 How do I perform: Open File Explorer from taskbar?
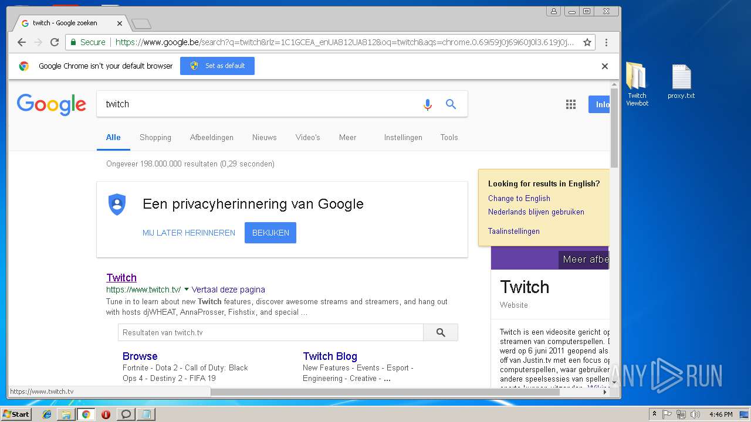coord(66,414)
